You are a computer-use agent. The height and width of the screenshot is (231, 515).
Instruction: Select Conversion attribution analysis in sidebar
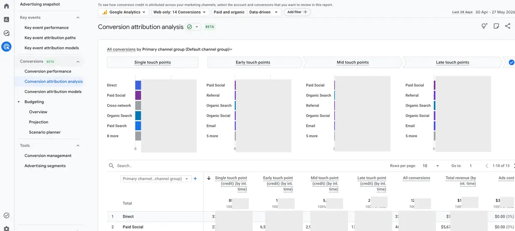click(54, 81)
